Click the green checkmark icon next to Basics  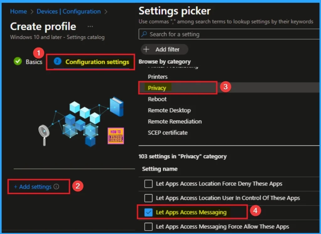(18, 61)
